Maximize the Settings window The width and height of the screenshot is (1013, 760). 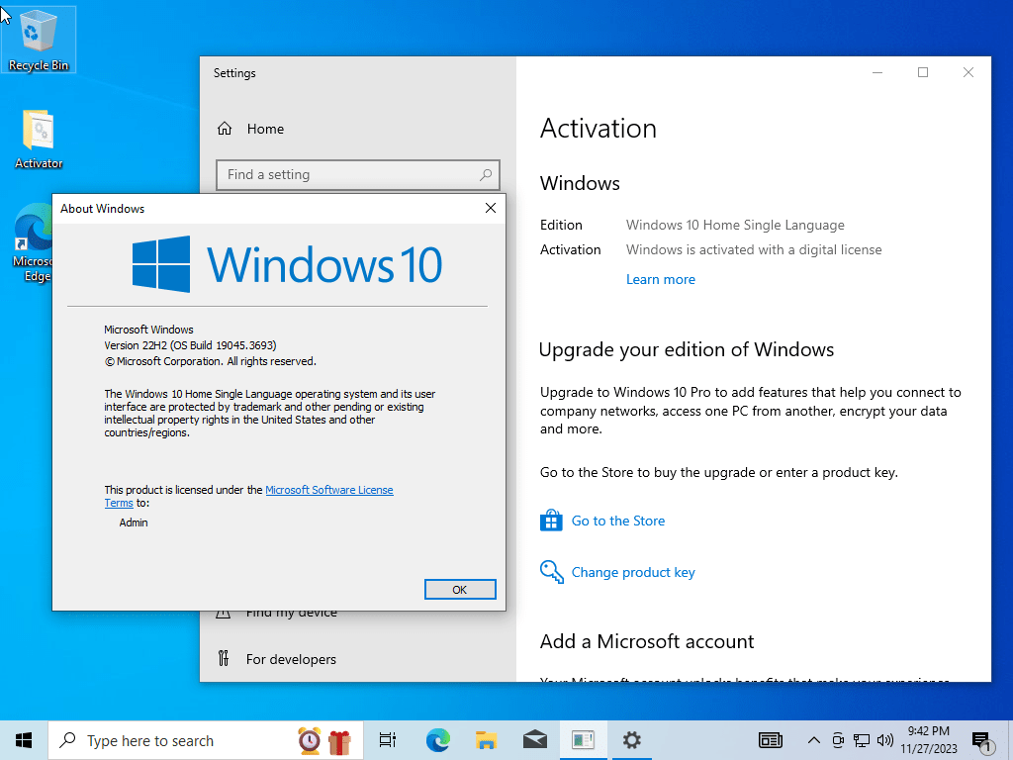point(923,72)
